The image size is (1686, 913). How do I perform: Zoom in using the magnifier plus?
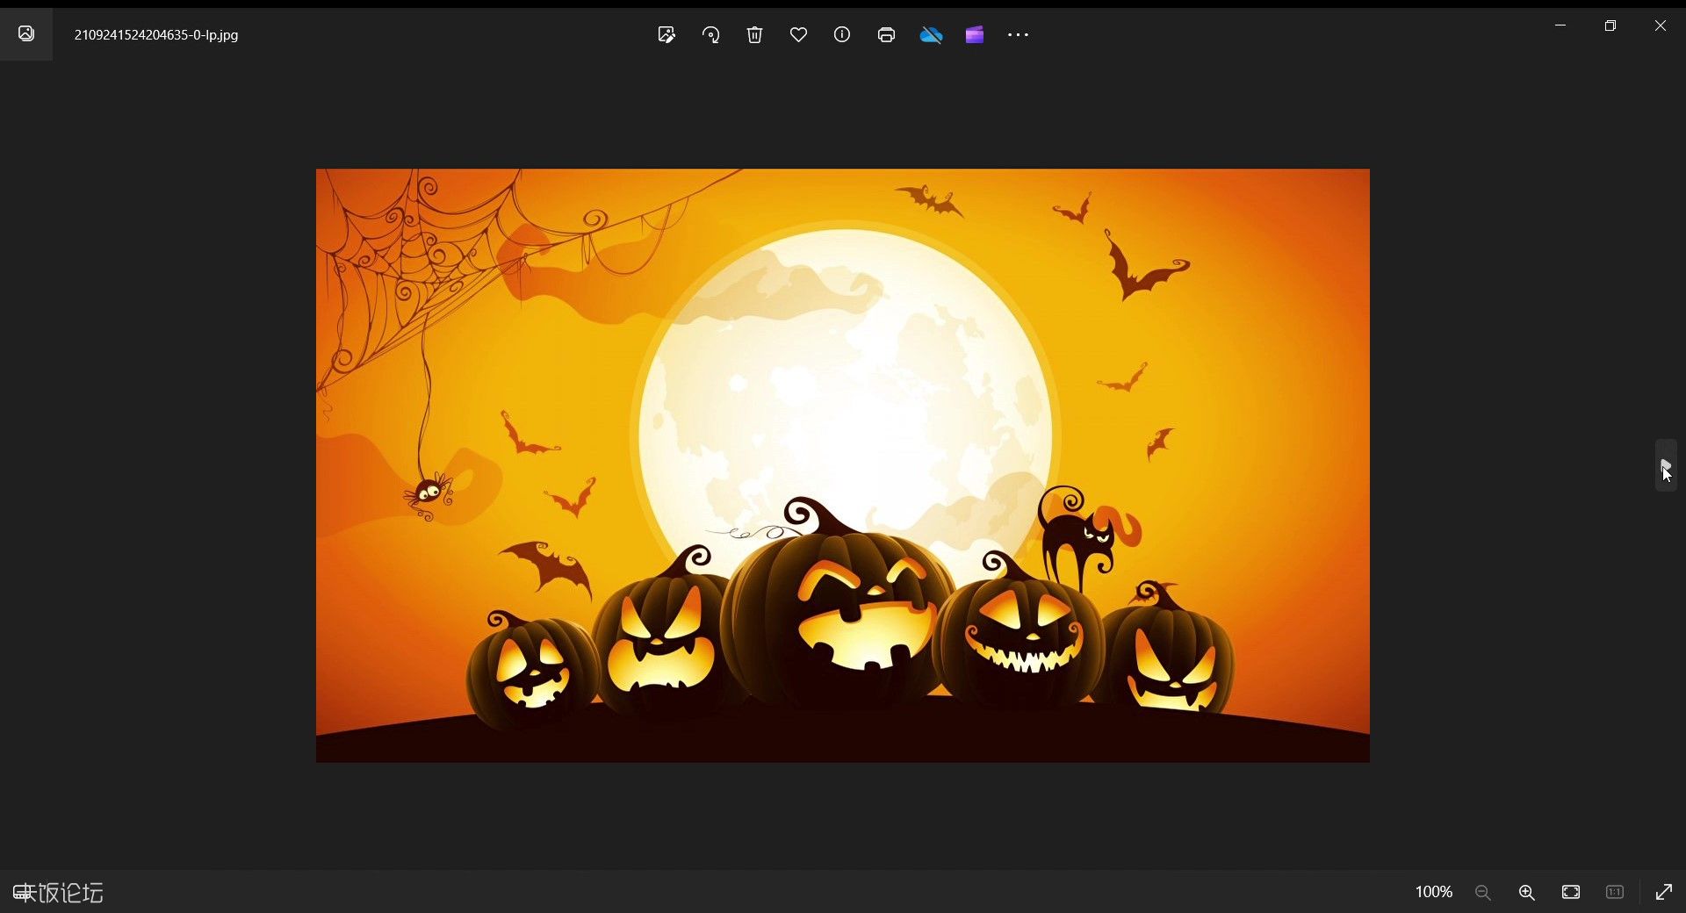[1527, 892]
